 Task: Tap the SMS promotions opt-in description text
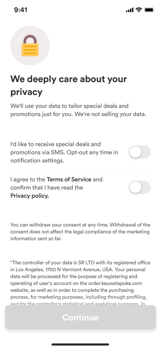click(64, 152)
